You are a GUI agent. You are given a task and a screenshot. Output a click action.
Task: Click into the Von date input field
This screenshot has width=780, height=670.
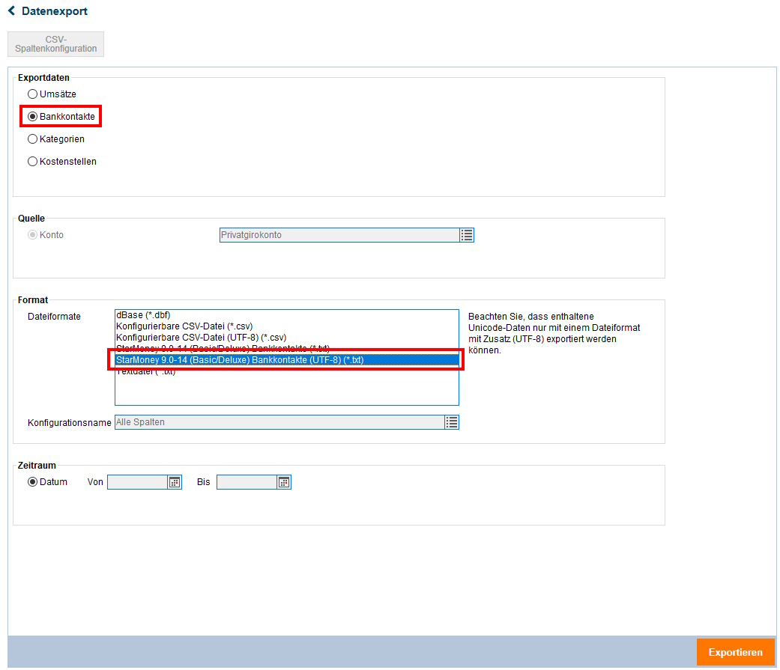pos(137,482)
